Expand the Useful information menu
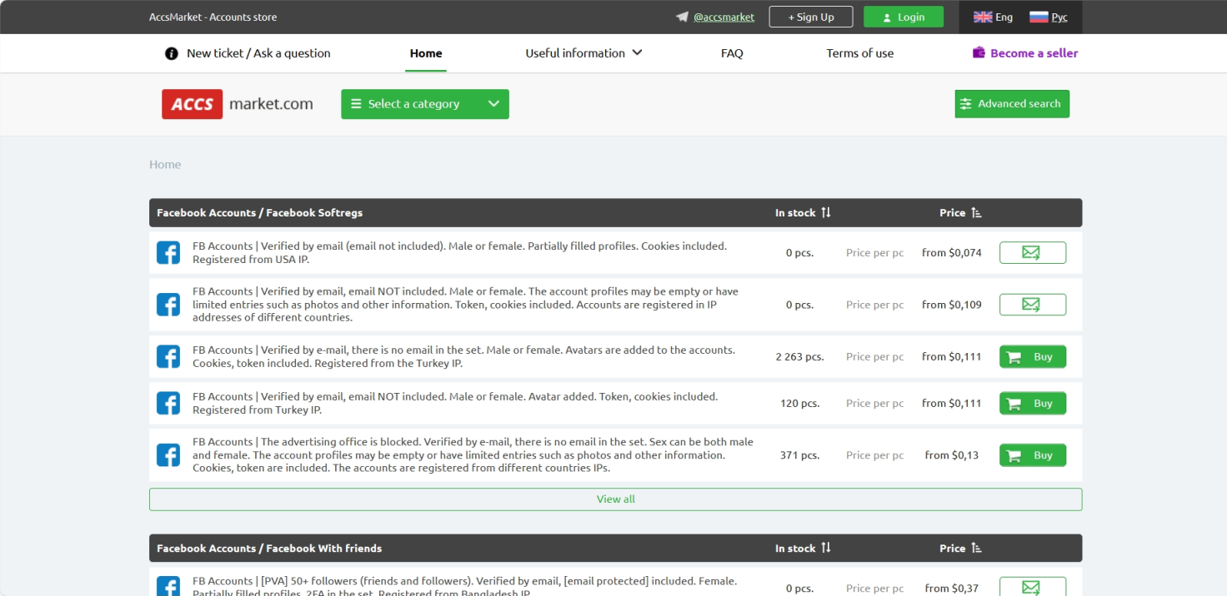The width and height of the screenshot is (1227, 596). click(x=583, y=53)
